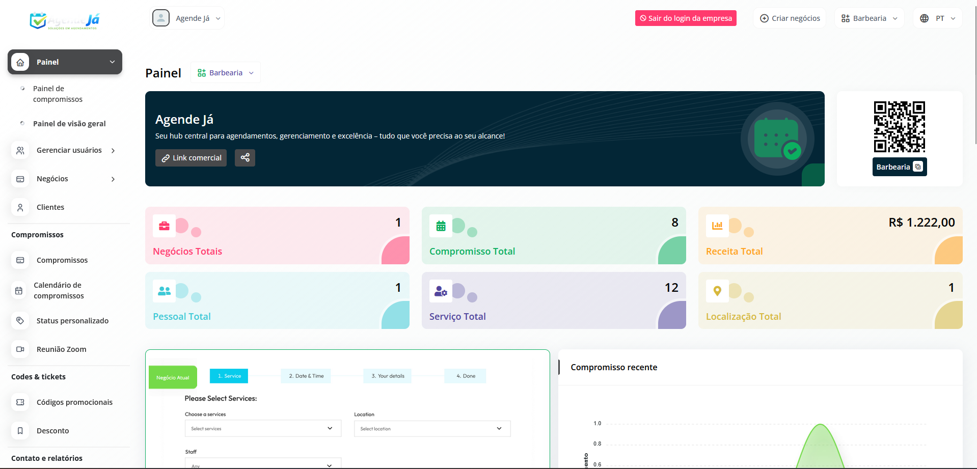Click the Negócio Atual green label
This screenshot has width=977, height=469.
pyautogui.click(x=173, y=377)
